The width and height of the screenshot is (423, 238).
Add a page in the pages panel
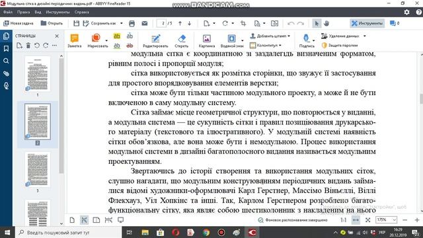coord(19,46)
